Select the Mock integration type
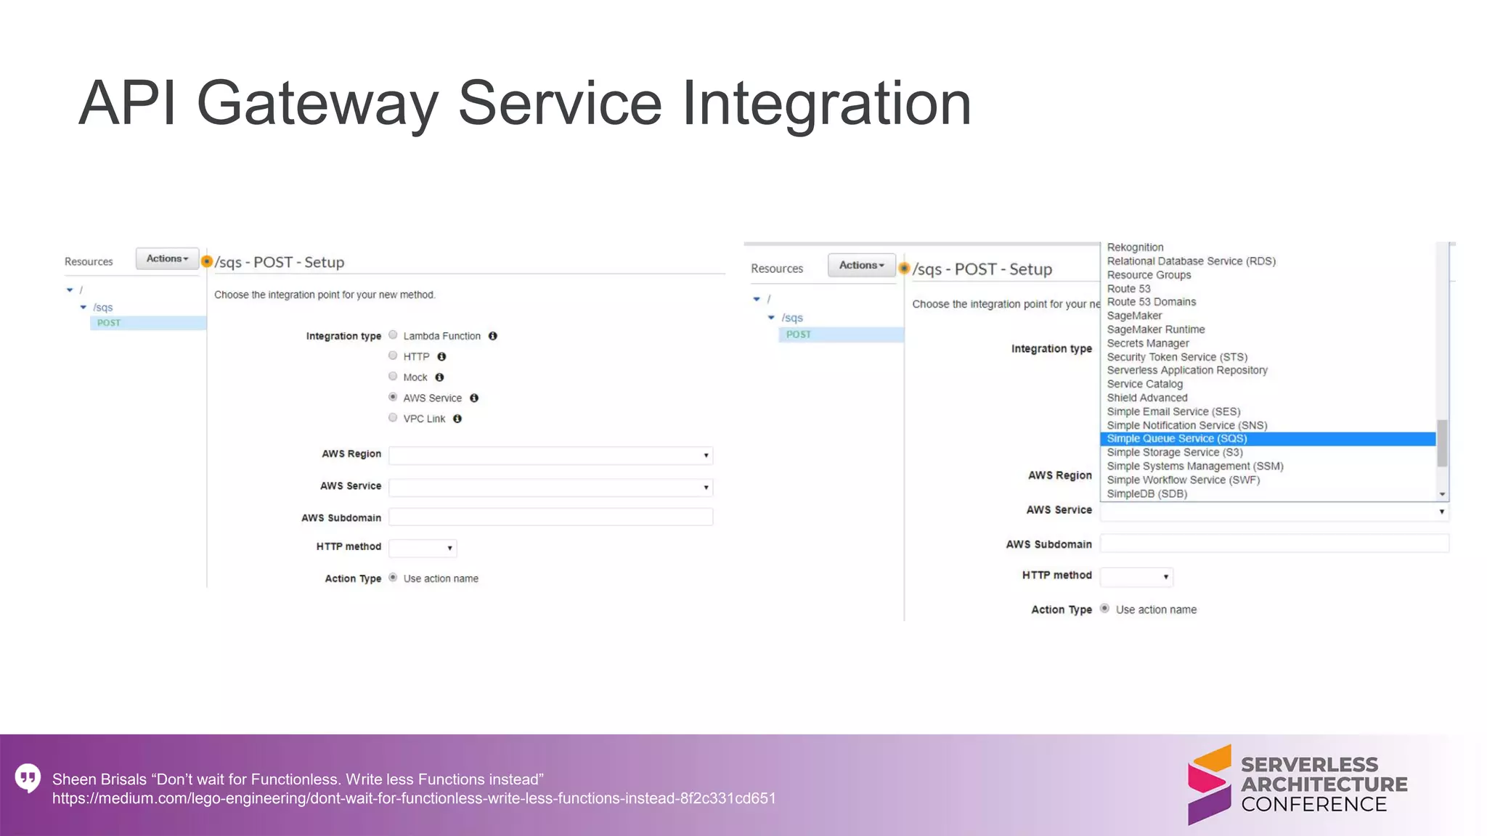This screenshot has height=836, width=1487. click(393, 377)
